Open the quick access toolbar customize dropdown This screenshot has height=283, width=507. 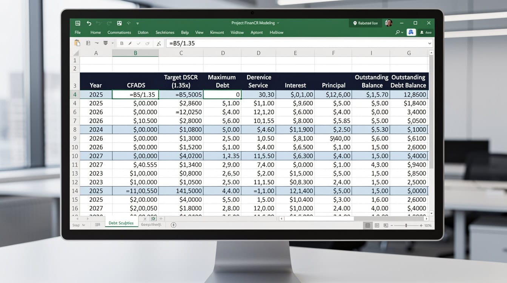tap(138, 23)
